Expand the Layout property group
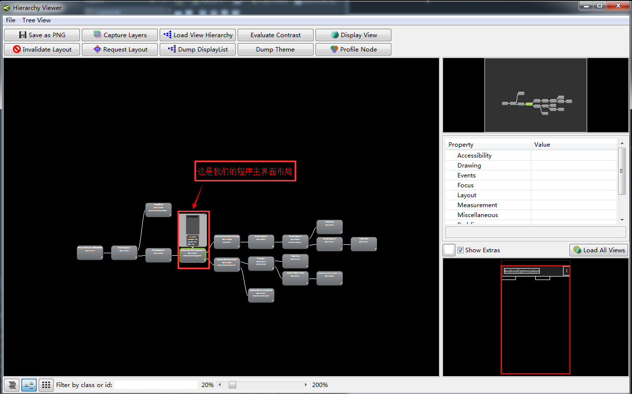 point(467,195)
